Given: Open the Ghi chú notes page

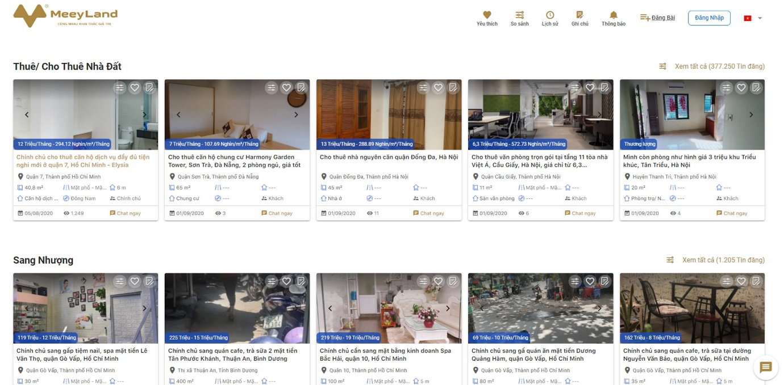Looking at the screenshot, I should tap(580, 19).
